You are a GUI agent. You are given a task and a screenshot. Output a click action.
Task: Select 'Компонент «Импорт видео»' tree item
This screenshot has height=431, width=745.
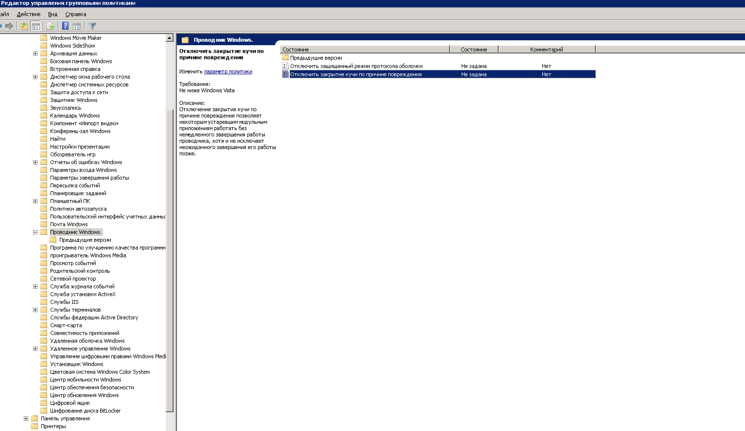tap(84, 123)
